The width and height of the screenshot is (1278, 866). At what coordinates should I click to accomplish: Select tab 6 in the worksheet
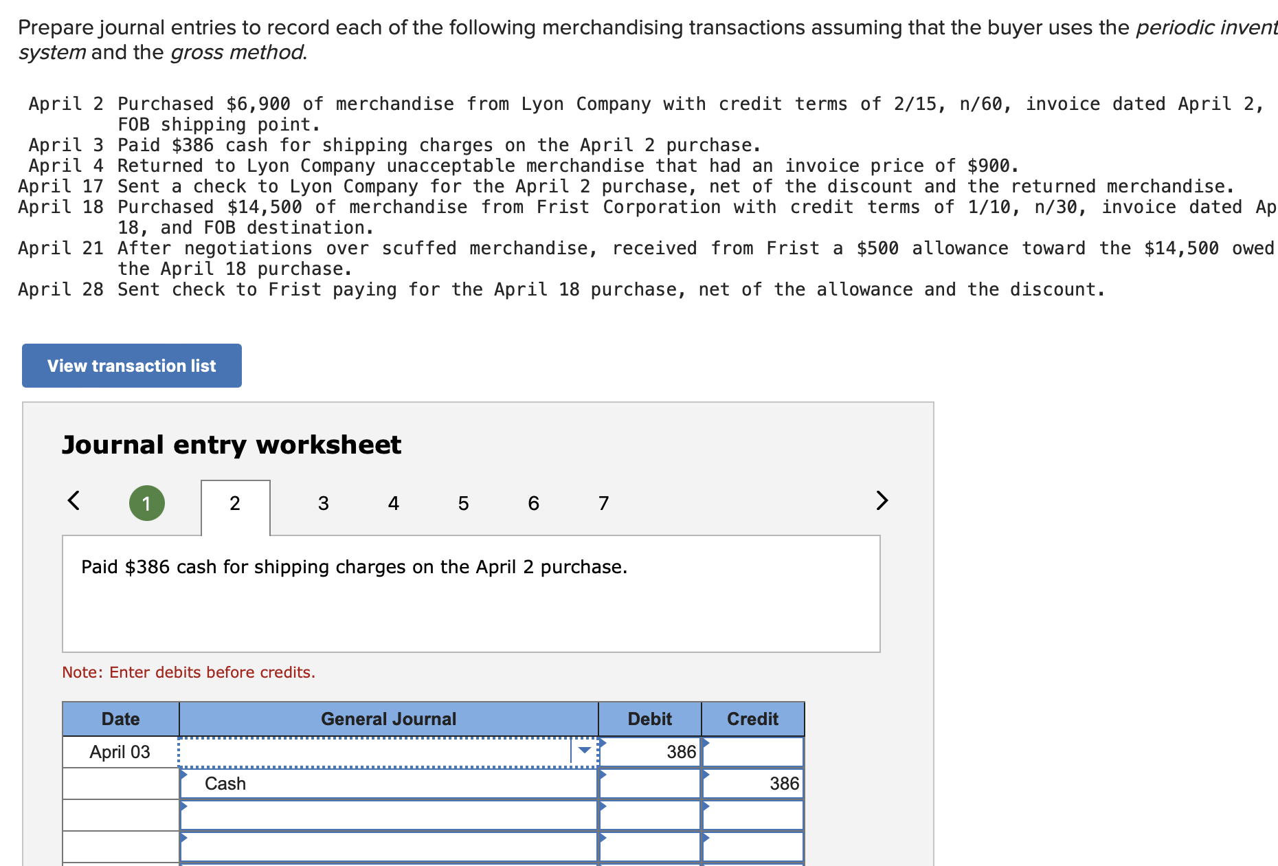(533, 503)
